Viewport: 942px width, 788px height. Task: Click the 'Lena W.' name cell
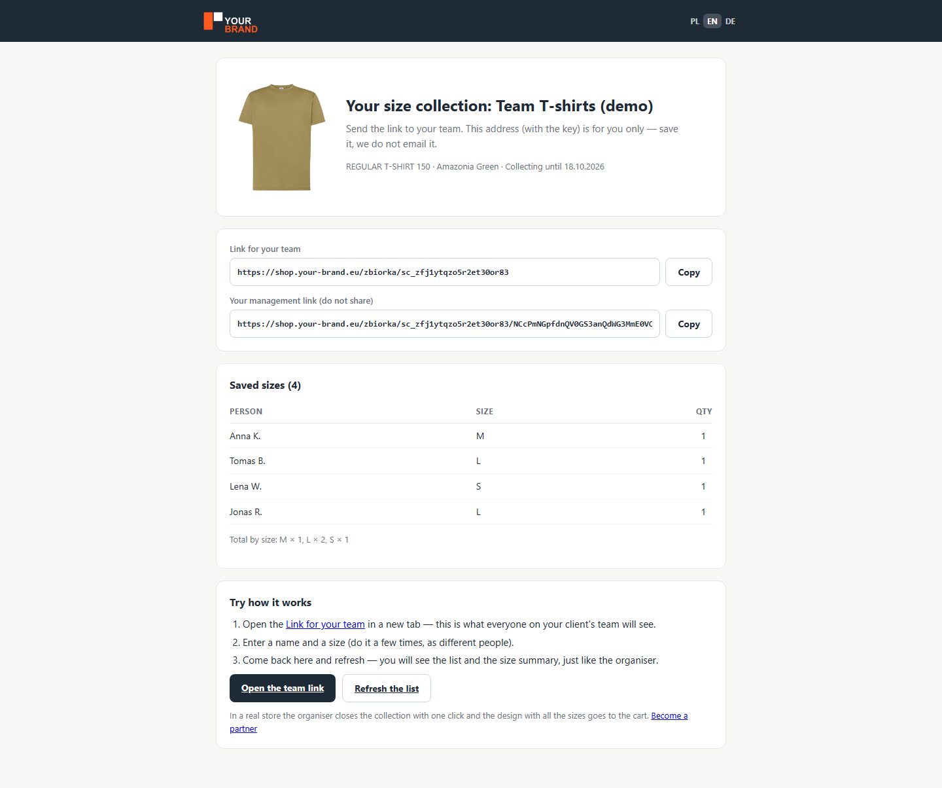[245, 487]
